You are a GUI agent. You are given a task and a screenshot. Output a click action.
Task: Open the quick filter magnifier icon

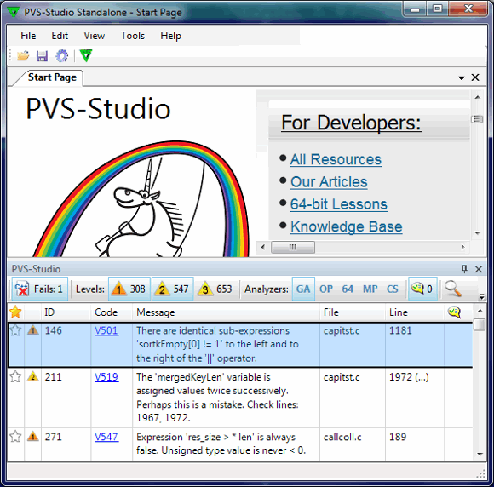click(453, 289)
